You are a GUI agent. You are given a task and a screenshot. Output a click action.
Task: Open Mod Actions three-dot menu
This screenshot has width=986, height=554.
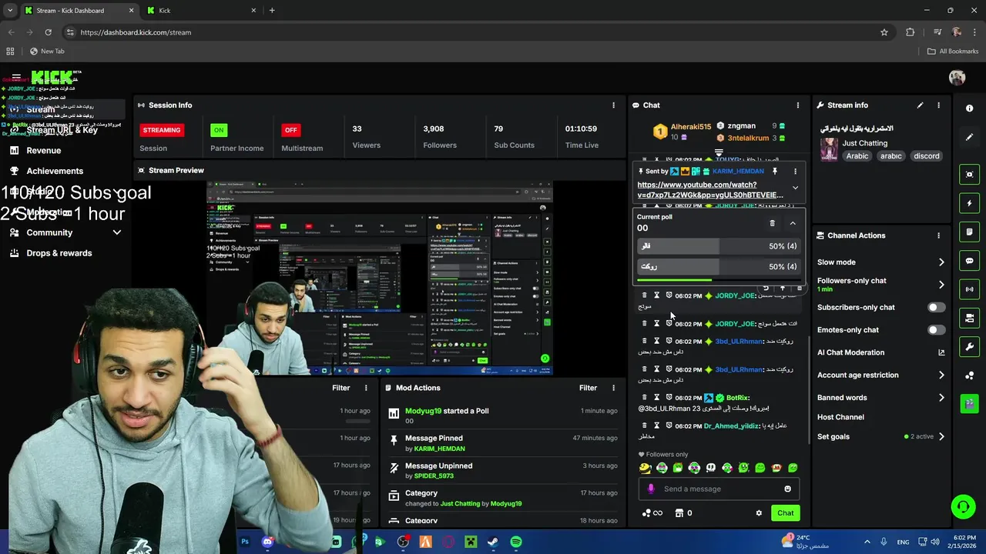coord(614,388)
